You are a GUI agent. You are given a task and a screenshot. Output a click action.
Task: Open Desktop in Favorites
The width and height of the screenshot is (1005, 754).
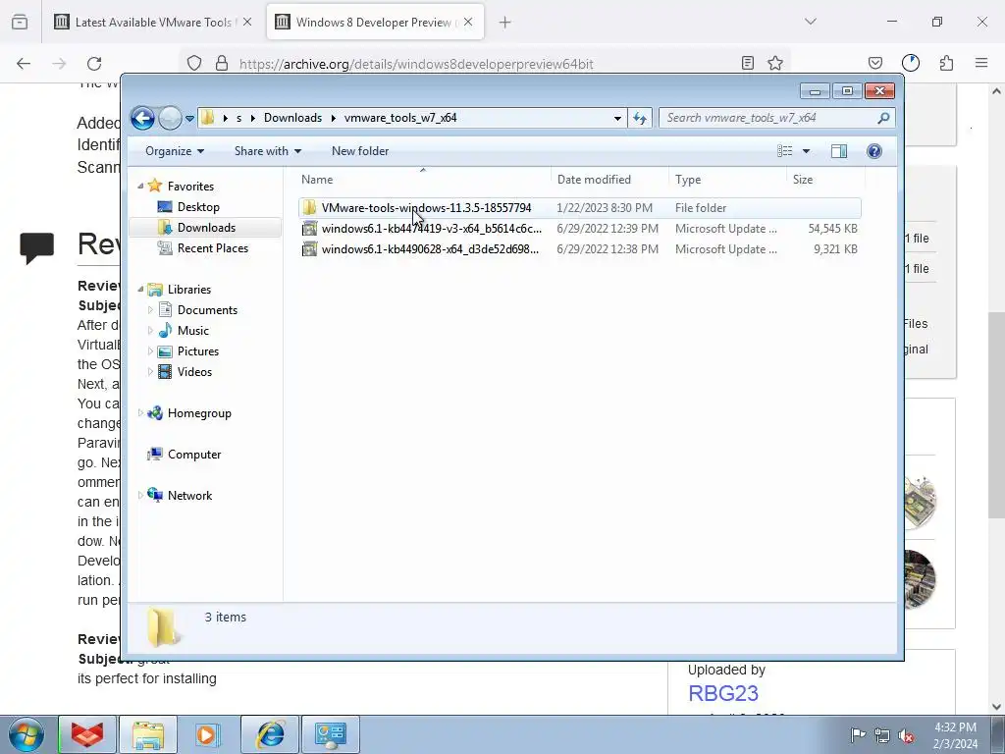click(198, 207)
